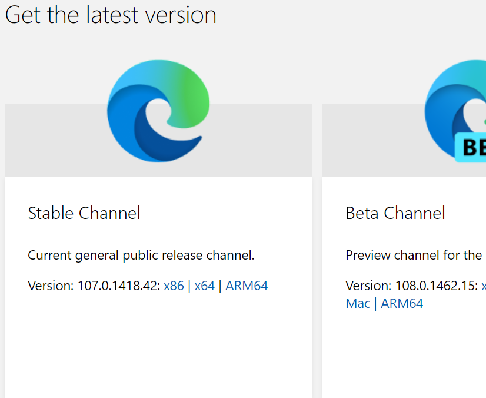Click "Current general public release channel" text
The width and height of the screenshot is (486, 398).
(141, 256)
